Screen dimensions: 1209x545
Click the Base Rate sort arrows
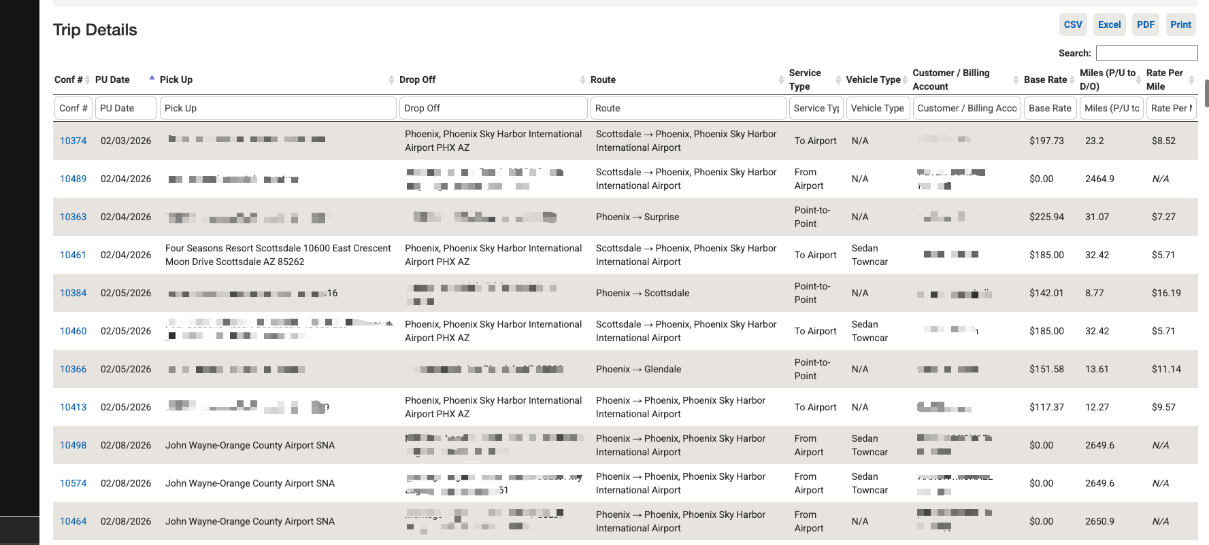(1072, 80)
